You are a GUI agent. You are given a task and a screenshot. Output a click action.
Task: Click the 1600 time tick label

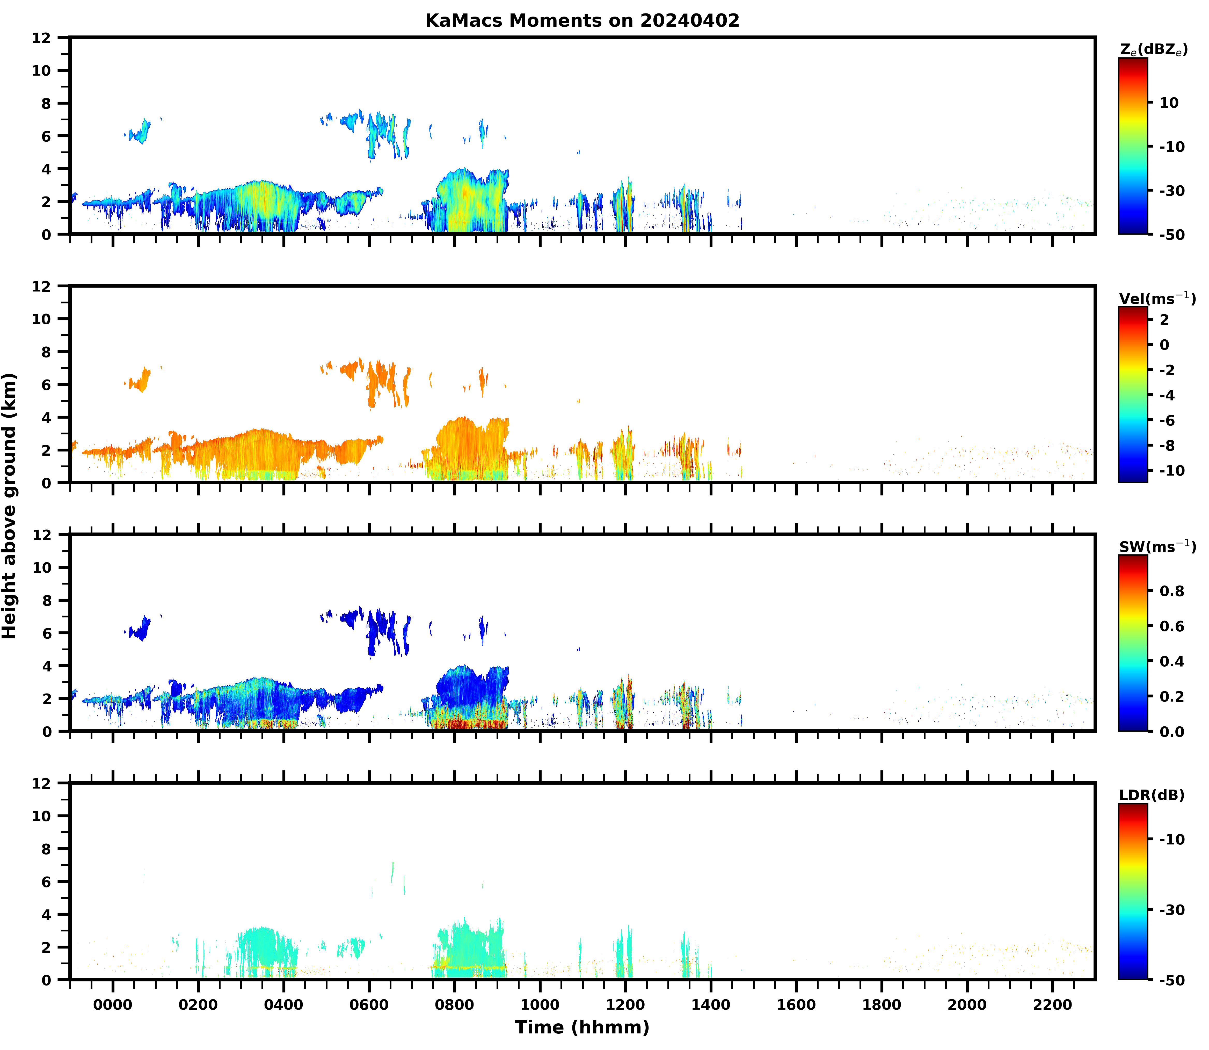[796, 1005]
